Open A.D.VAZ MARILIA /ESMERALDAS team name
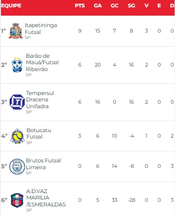The width and height of the screenshot is (175, 216). pos(46,198)
